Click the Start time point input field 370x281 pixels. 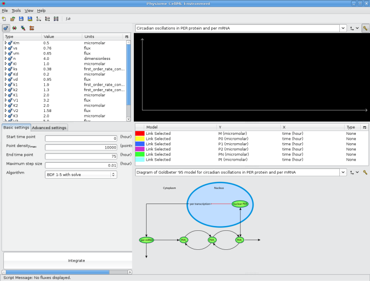(81, 138)
